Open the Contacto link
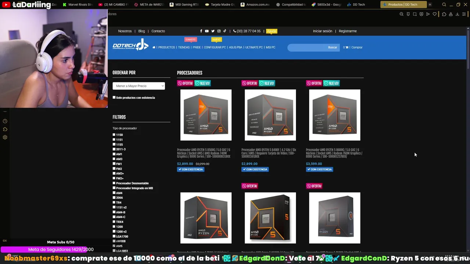Image resolution: width=470 pixels, height=264 pixels. tap(158, 31)
